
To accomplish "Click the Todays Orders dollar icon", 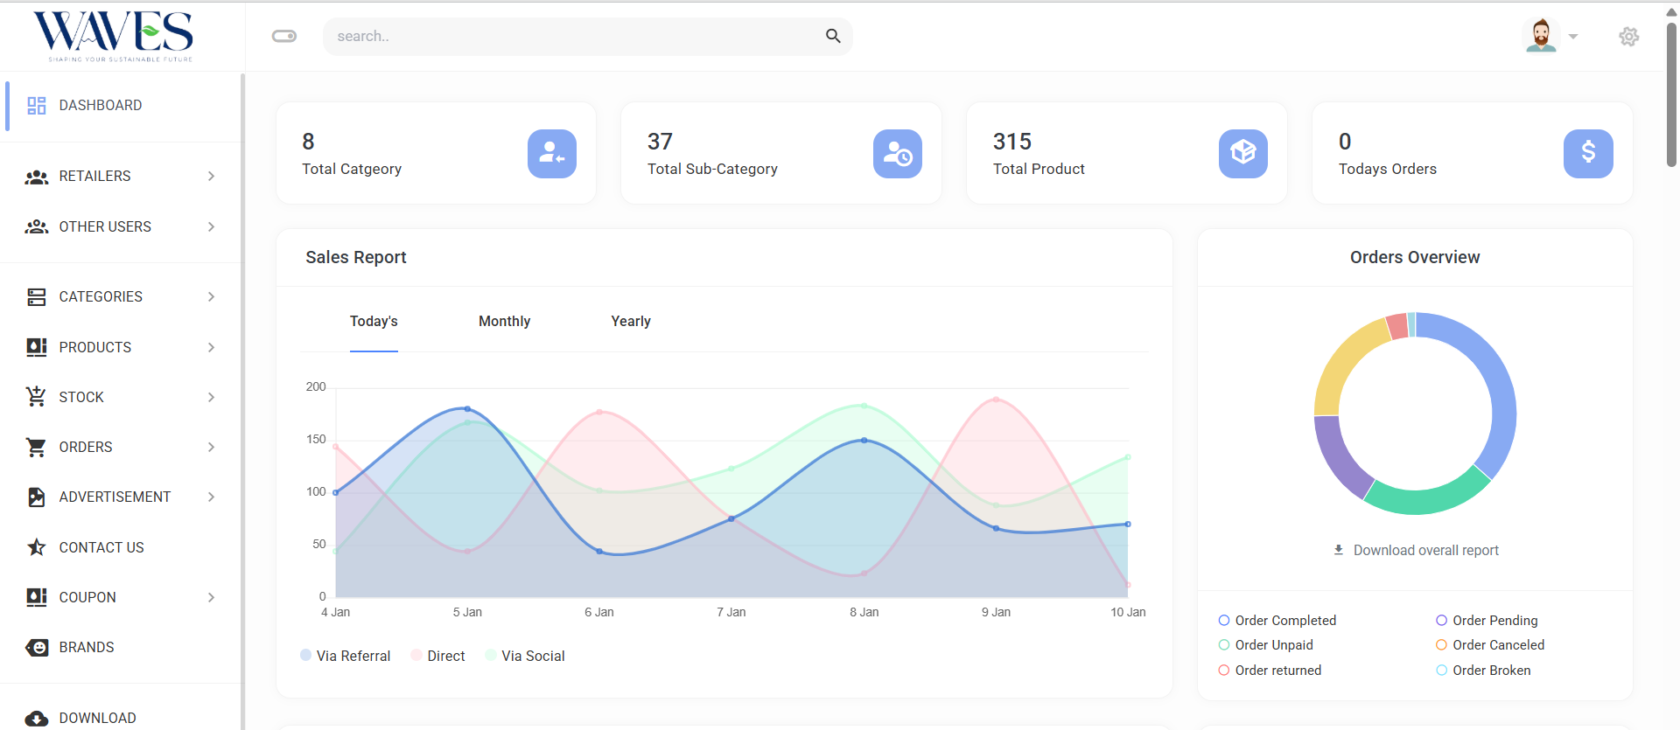I will point(1587,154).
